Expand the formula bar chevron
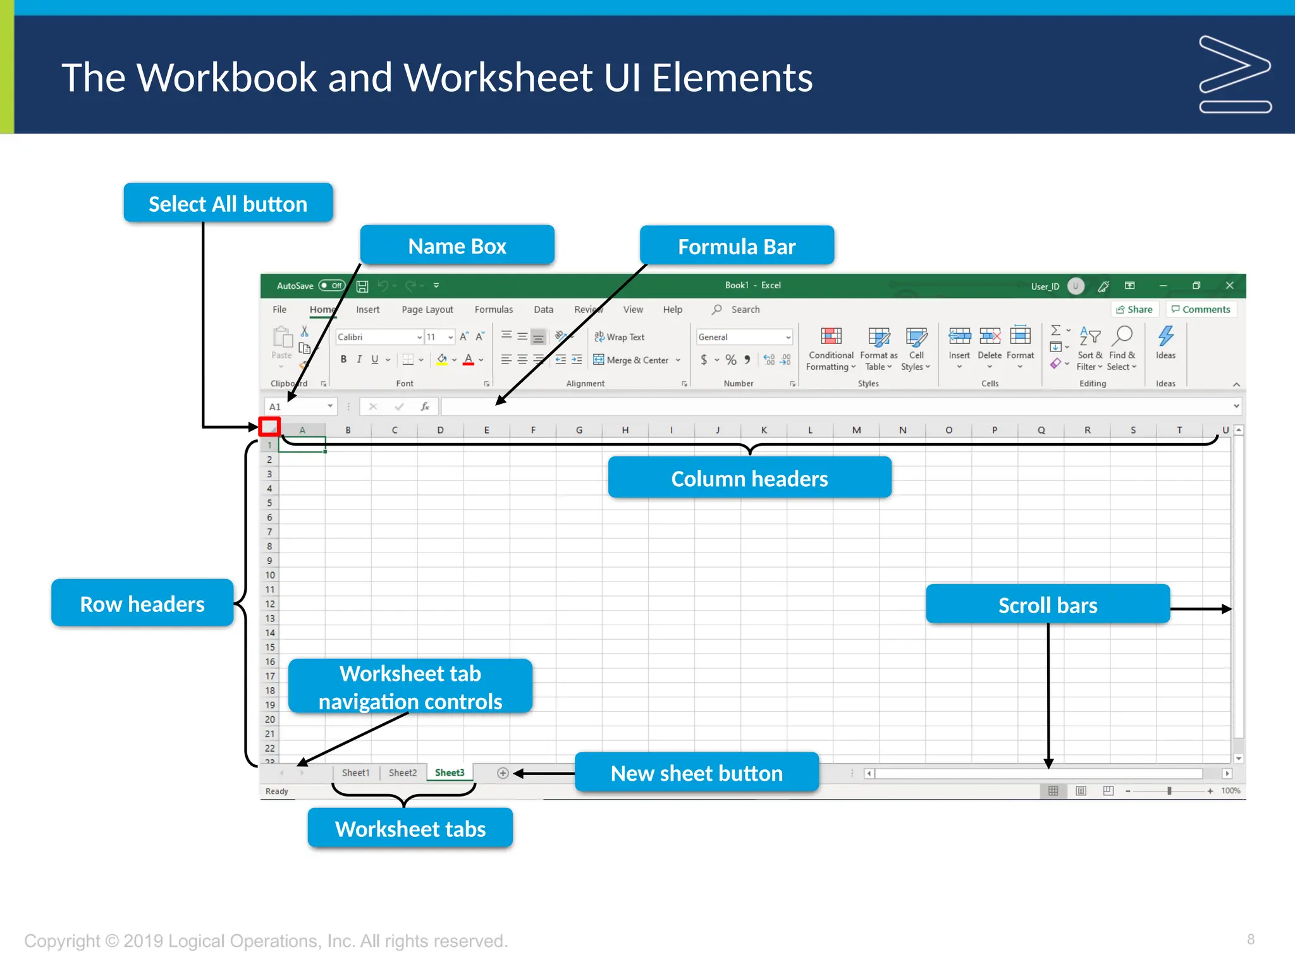 [1236, 406]
